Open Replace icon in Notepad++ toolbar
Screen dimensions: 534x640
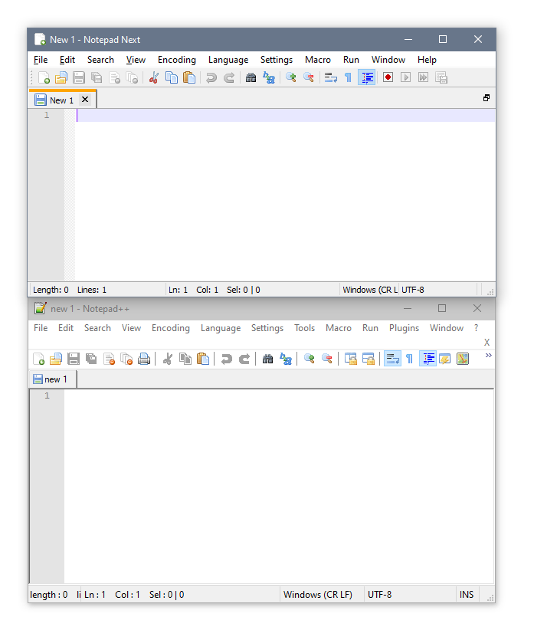pos(286,359)
